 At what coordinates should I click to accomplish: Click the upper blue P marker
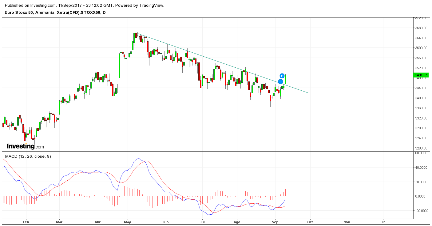282,76
